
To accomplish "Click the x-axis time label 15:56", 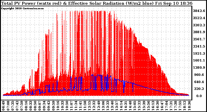I will [x=148, y=106].
